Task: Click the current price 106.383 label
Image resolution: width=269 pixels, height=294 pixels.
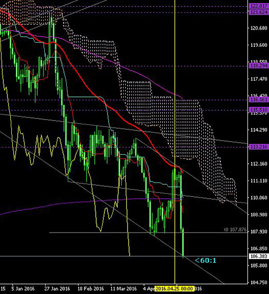Action: 259,256
